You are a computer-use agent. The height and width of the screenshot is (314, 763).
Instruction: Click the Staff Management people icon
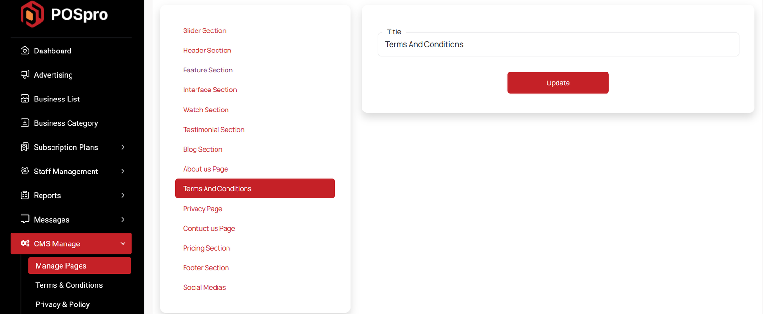(25, 171)
